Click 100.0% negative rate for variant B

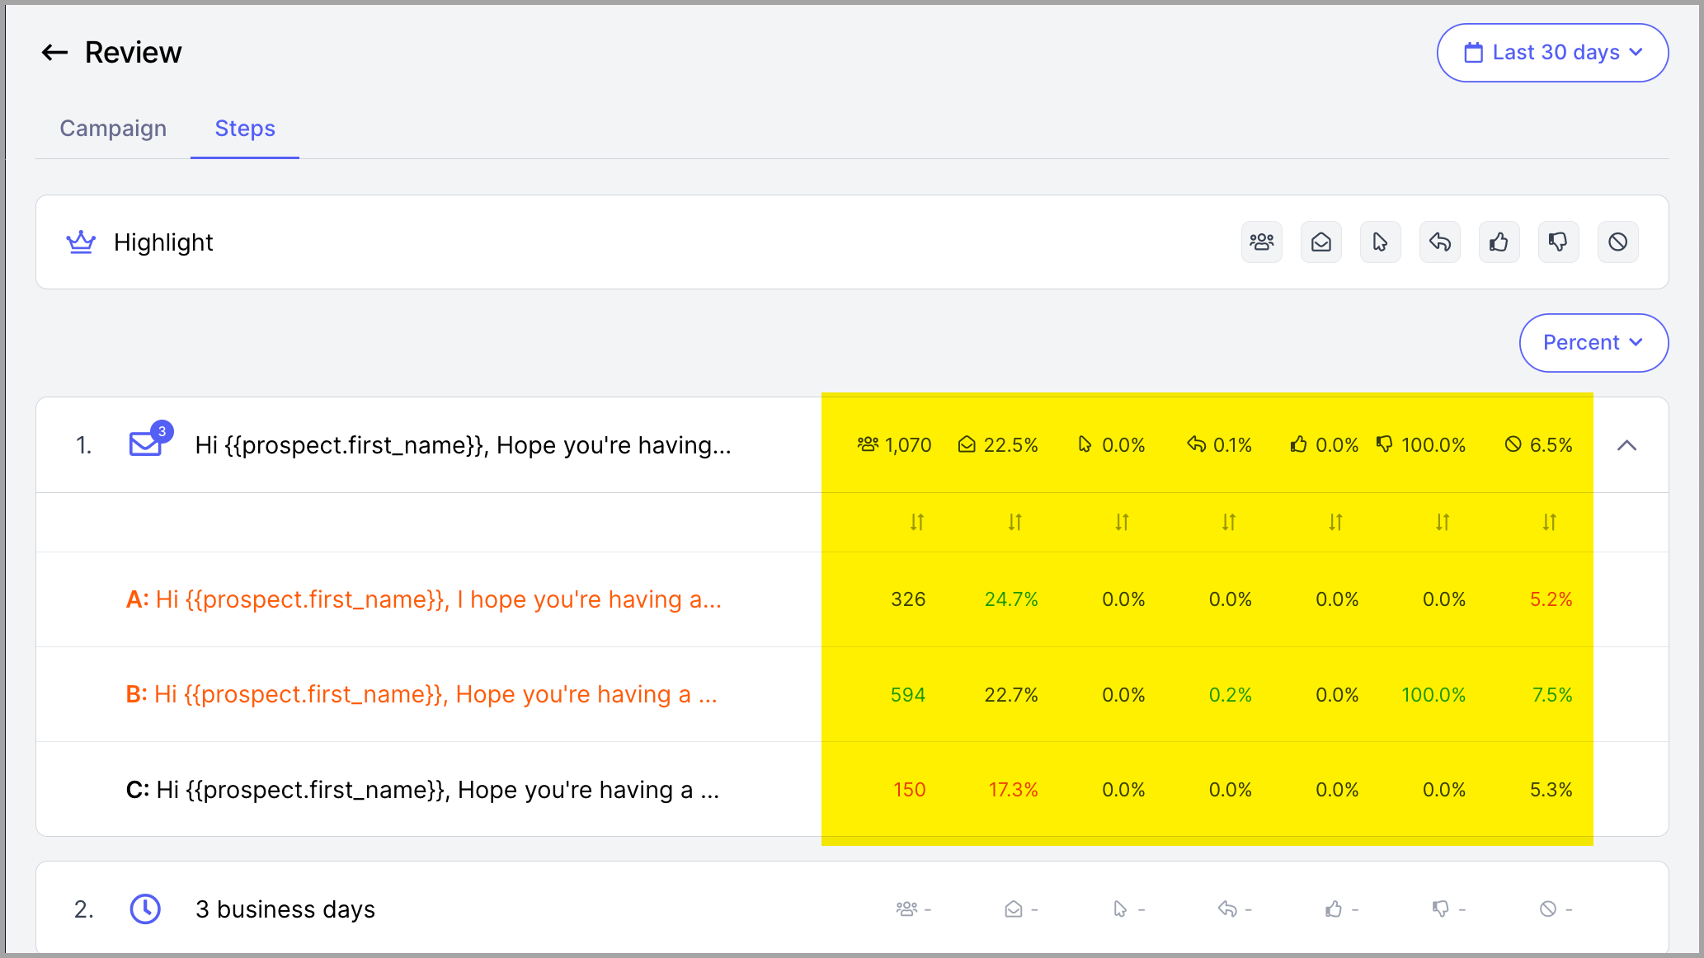[x=1433, y=696]
